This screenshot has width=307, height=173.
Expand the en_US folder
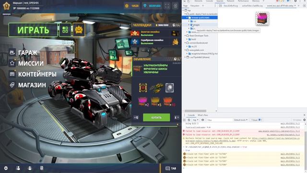[188, 47]
